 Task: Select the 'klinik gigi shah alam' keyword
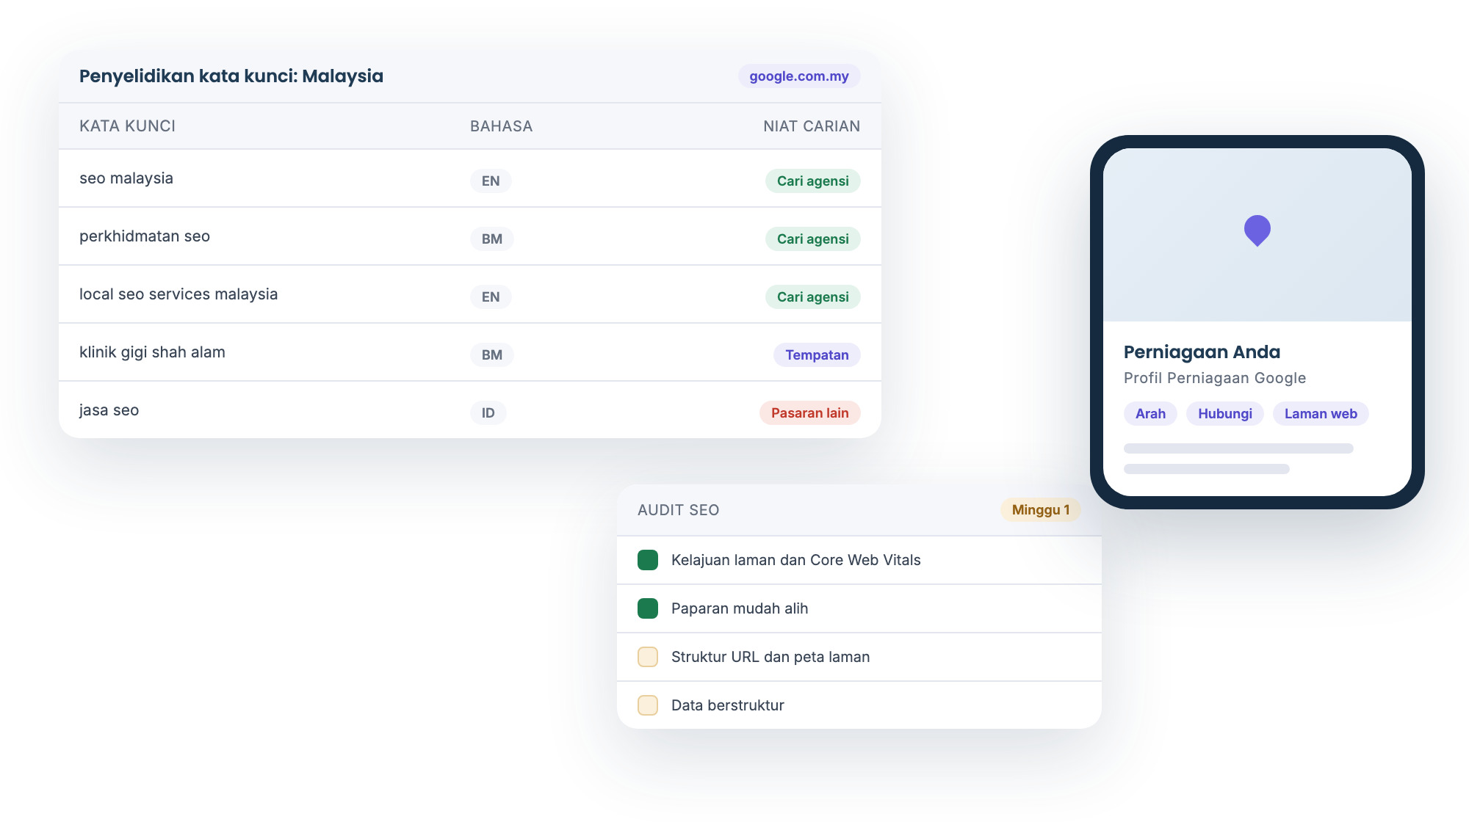[x=152, y=352]
